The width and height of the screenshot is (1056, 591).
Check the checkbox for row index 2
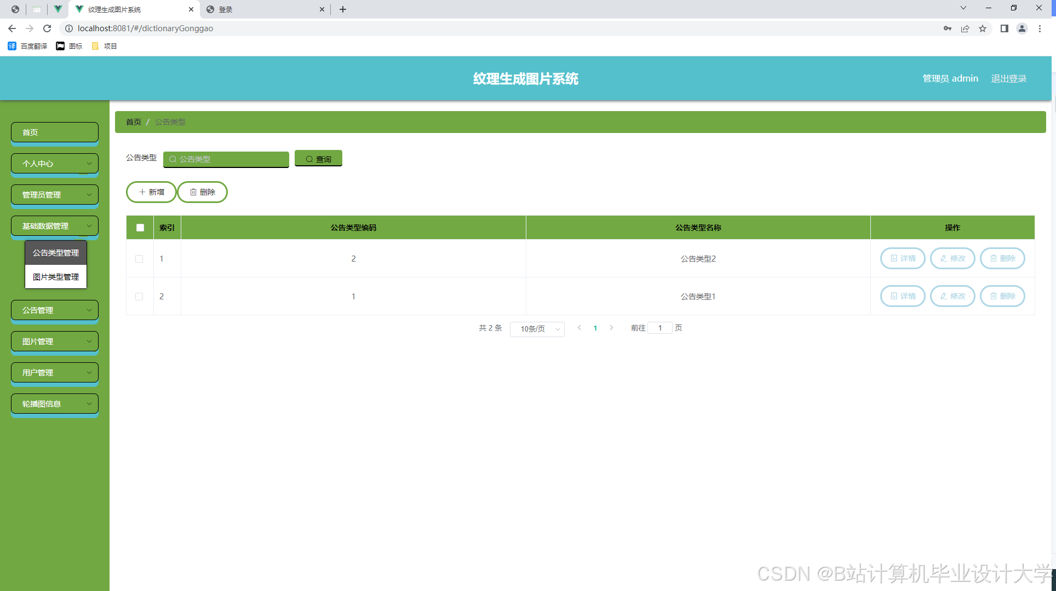point(139,297)
